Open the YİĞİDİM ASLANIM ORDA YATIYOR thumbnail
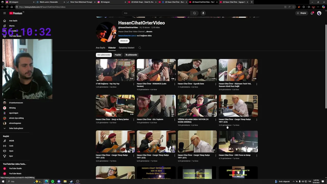Screen dimensions: 327x184 pyautogui.click(x=197, y=106)
